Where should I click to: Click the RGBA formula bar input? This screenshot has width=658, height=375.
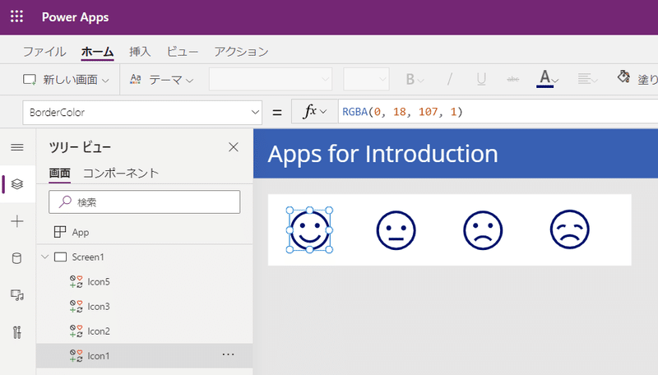pyautogui.click(x=498, y=112)
